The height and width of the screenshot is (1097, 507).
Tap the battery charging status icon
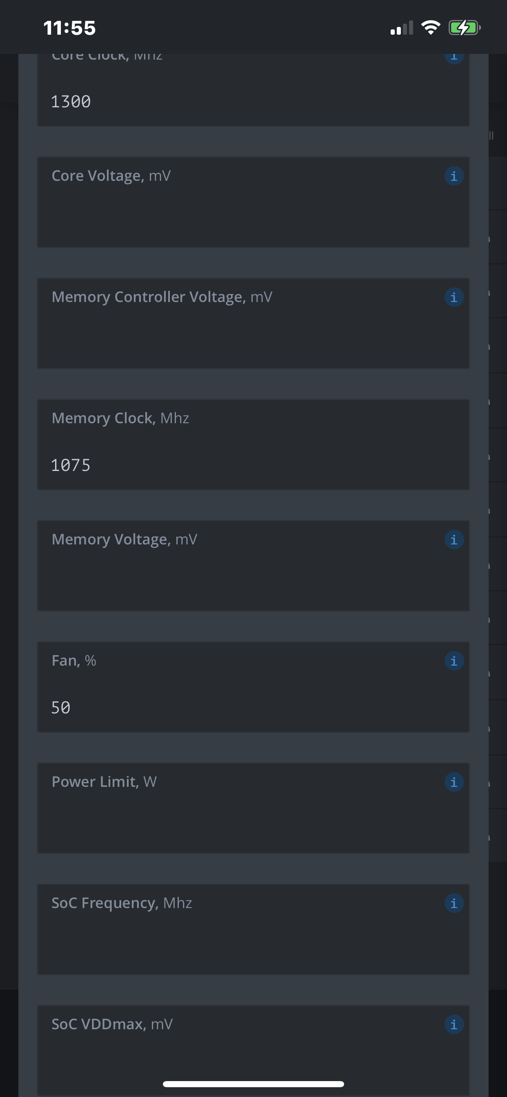(464, 28)
